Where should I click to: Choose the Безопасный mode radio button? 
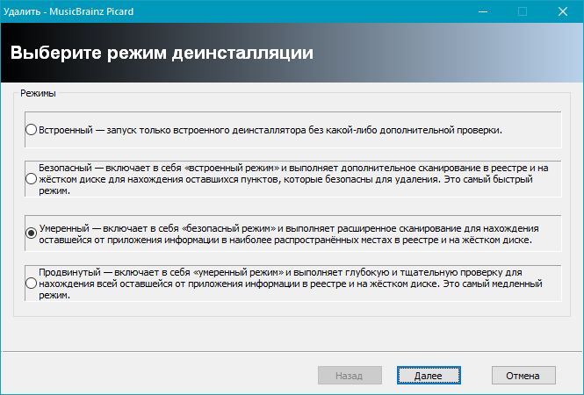(32, 178)
